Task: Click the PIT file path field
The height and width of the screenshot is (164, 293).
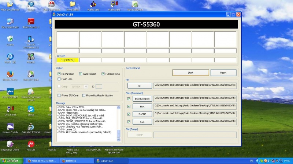Action: click(x=195, y=86)
